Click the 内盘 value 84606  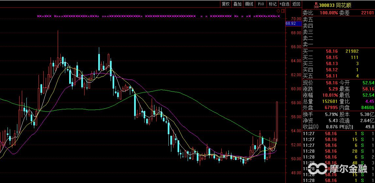(x=368, y=107)
